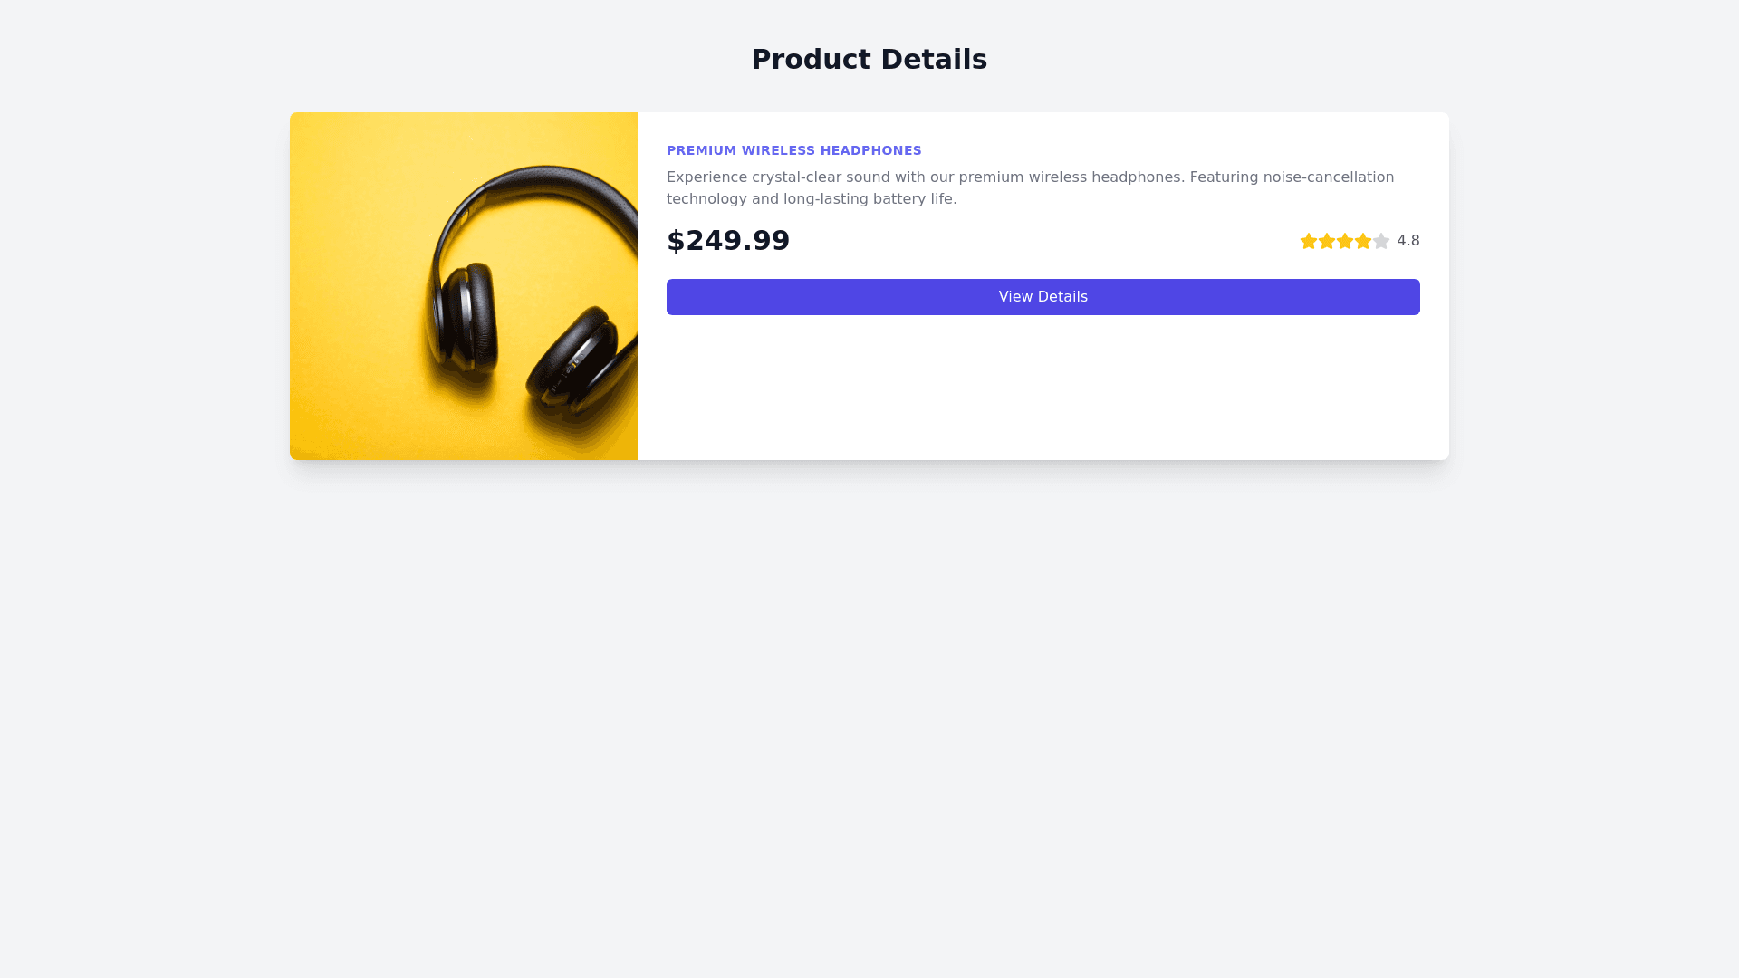Click the dollar sign in the price
Viewport: 1739px width, 978px height.
click(676, 241)
